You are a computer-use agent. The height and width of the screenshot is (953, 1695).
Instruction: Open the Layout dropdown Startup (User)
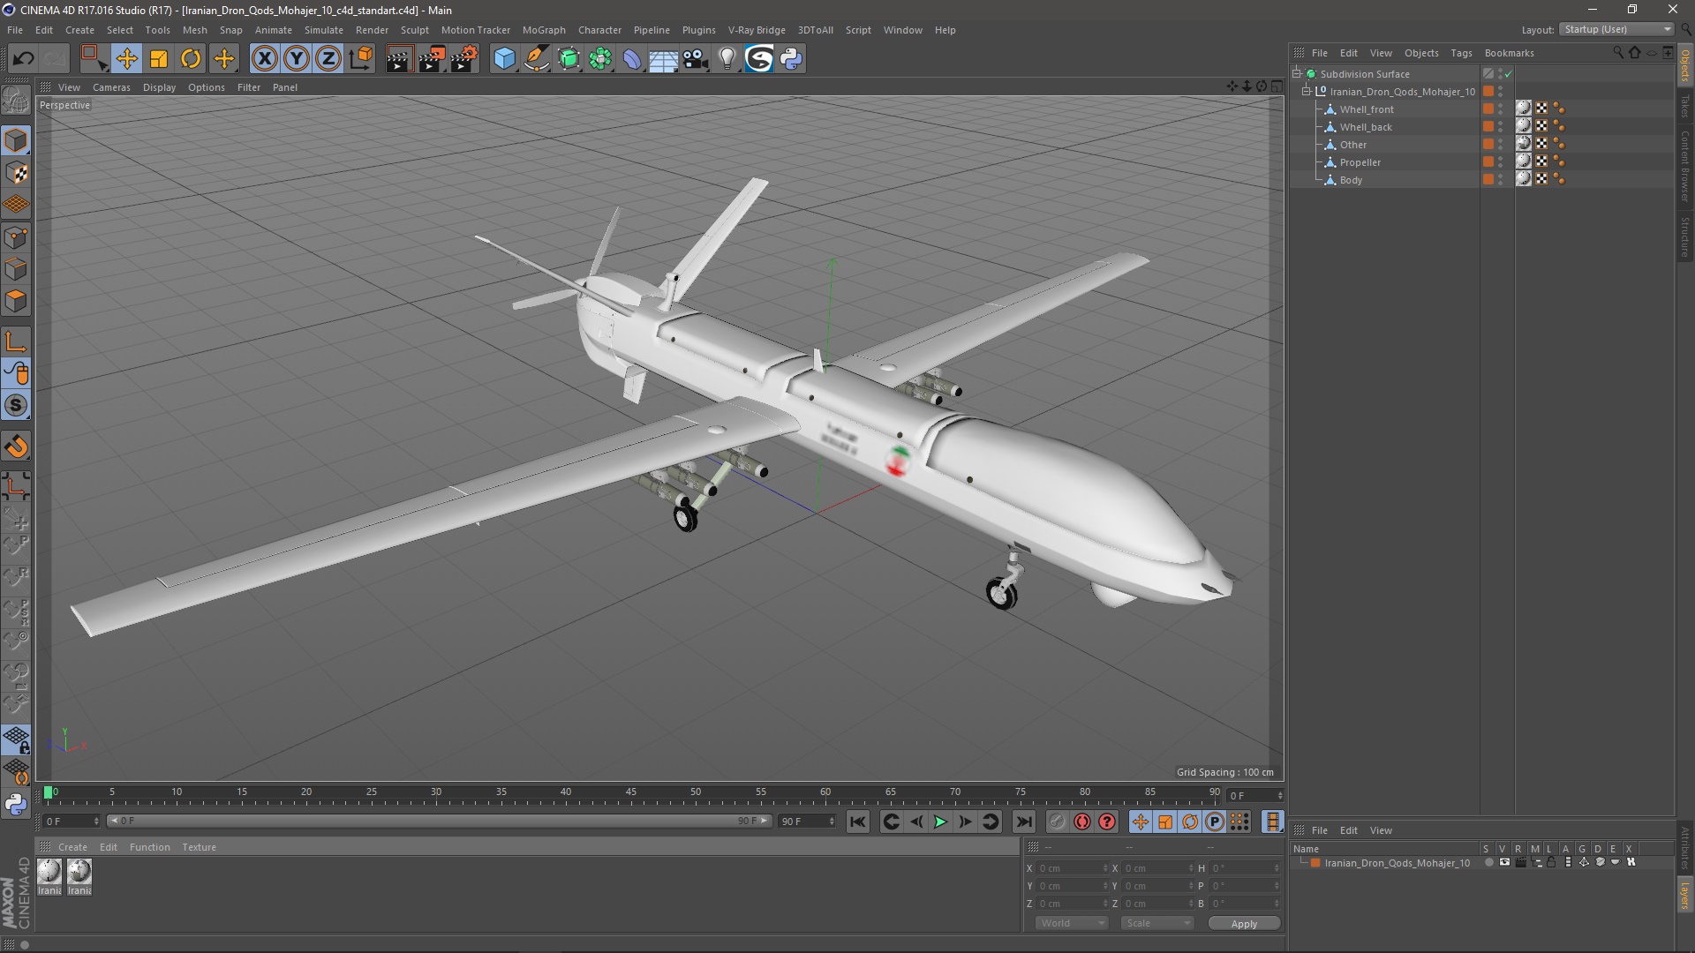tap(1617, 29)
